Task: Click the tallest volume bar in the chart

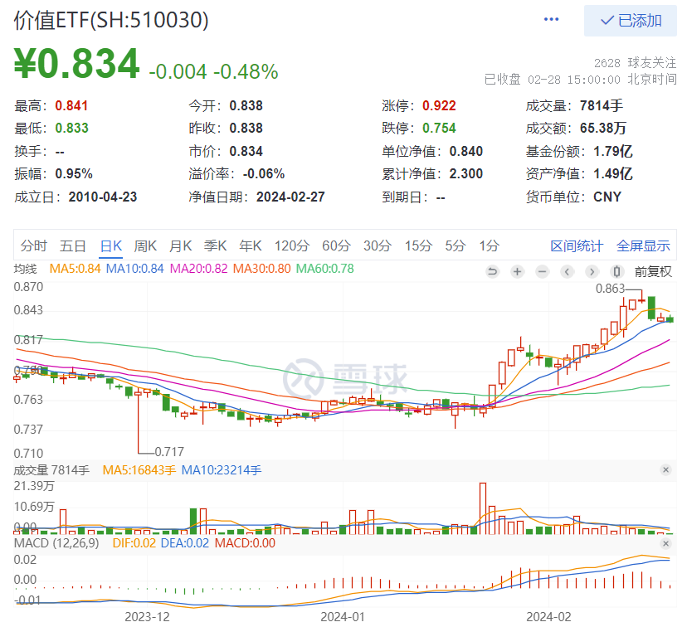Action: pyautogui.click(x=482, y=508)
